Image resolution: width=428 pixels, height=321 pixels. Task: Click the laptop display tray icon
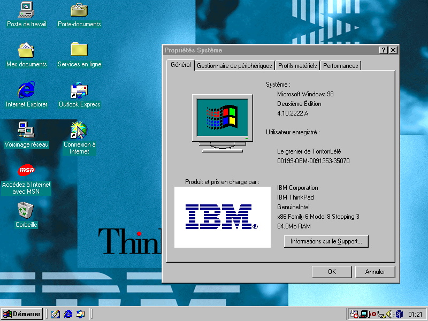(364, 314)
